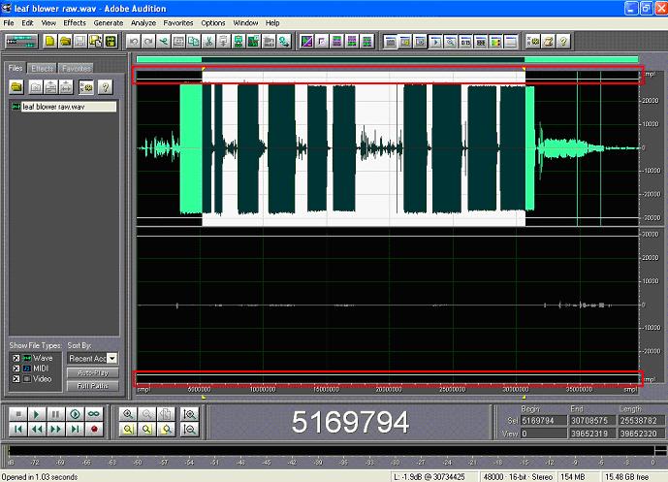Click the Undo arrow toolbar icon
The width and height of the screenshot is (668, 482).
click(134, 42)
